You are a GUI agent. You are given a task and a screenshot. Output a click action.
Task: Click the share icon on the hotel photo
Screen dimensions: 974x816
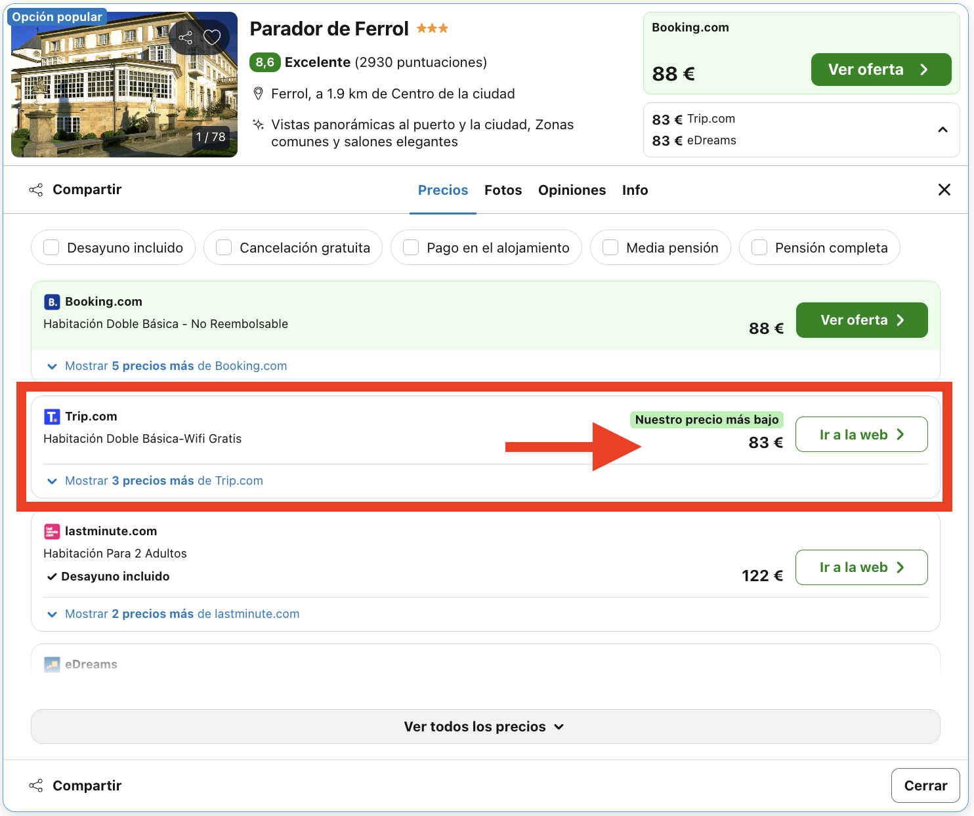coord(186,37)
